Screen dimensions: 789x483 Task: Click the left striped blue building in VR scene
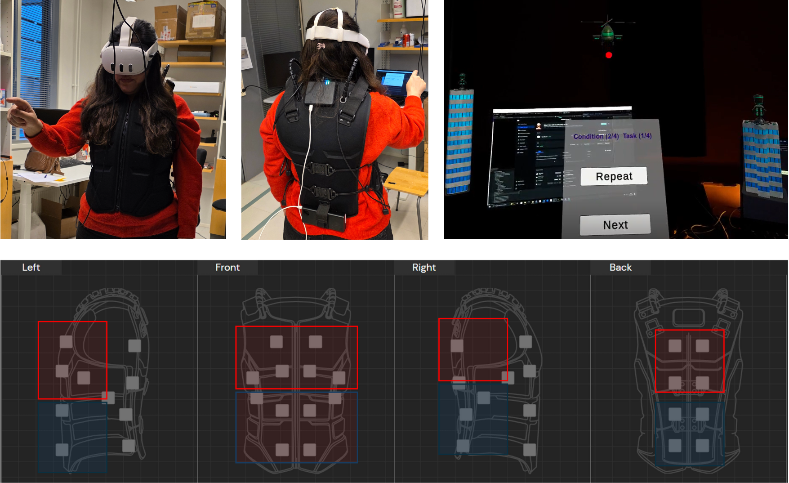[459, 139]
